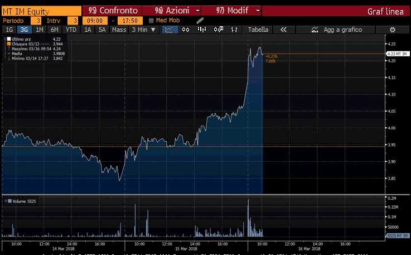Select the 3G range tab
The height and width of the screenshot is (255, 411).
tap(24, 30)
